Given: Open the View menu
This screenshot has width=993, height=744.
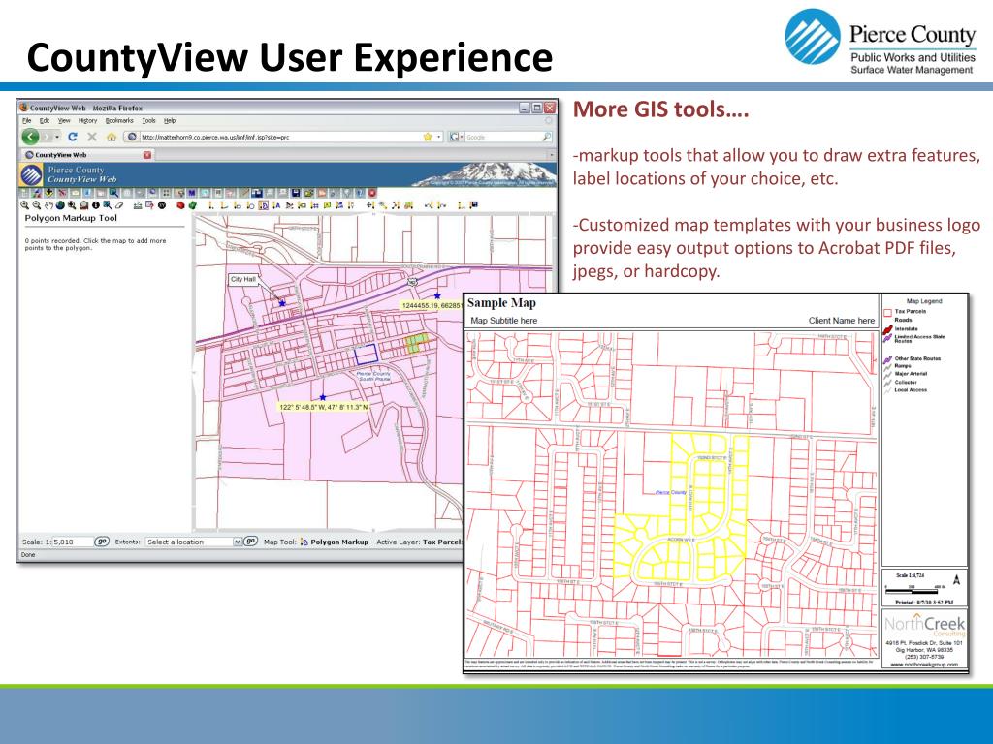Looking at the screenshot, I should pos(64,120).
